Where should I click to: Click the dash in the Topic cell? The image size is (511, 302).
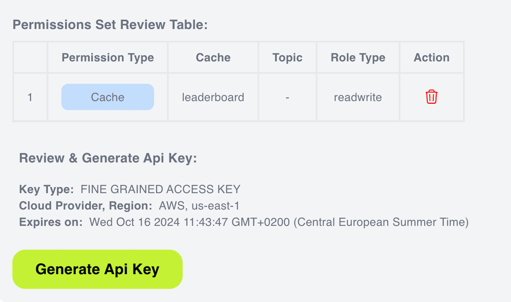287,97
